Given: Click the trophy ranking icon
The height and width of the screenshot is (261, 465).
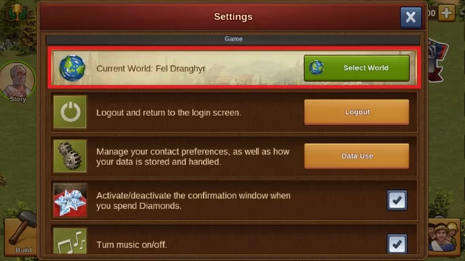Looking at the screenshot, I should click(17, 12).
